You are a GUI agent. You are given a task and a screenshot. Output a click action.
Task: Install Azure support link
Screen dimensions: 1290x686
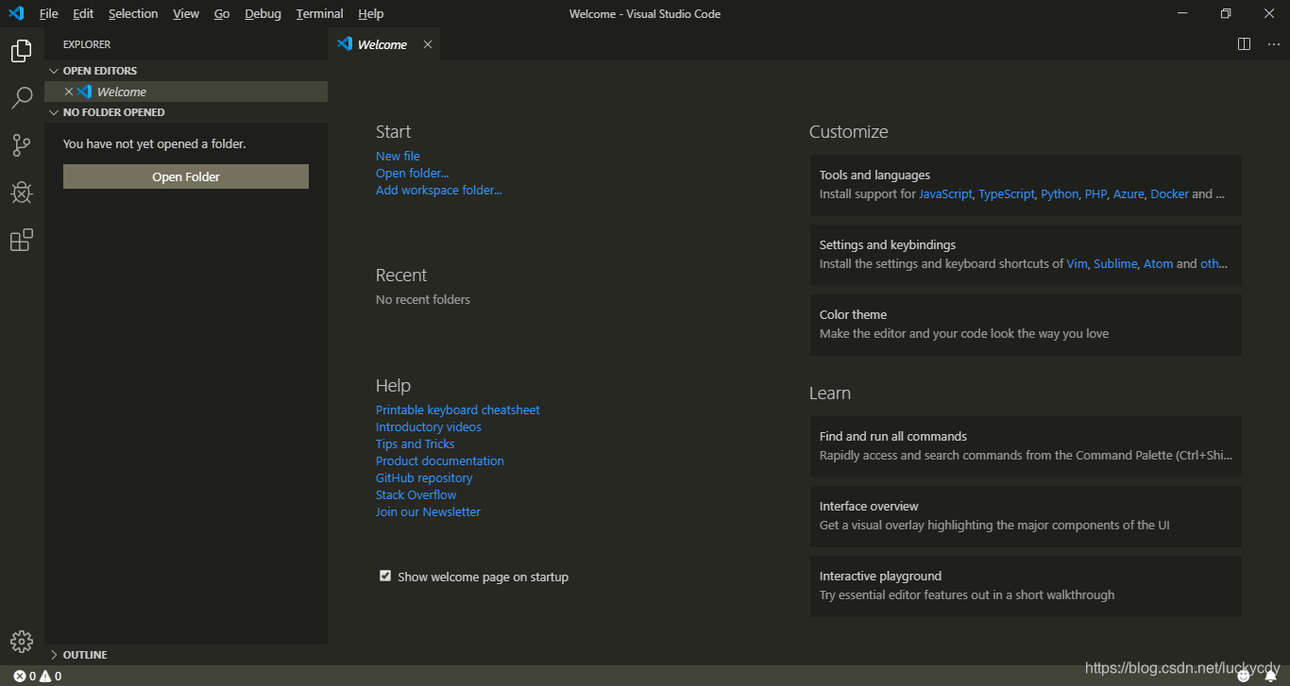[x=1129, y=194]
